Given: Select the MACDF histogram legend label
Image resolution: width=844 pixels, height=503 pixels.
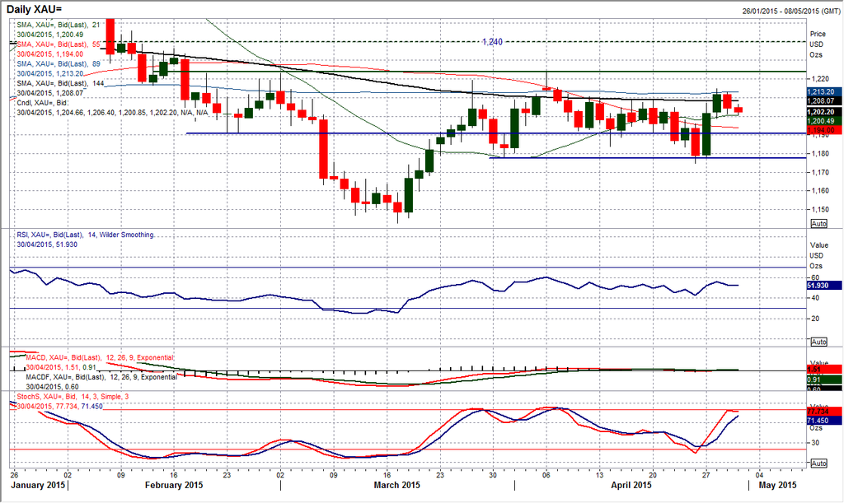Looking at the screenshot, I should [101, 377].
